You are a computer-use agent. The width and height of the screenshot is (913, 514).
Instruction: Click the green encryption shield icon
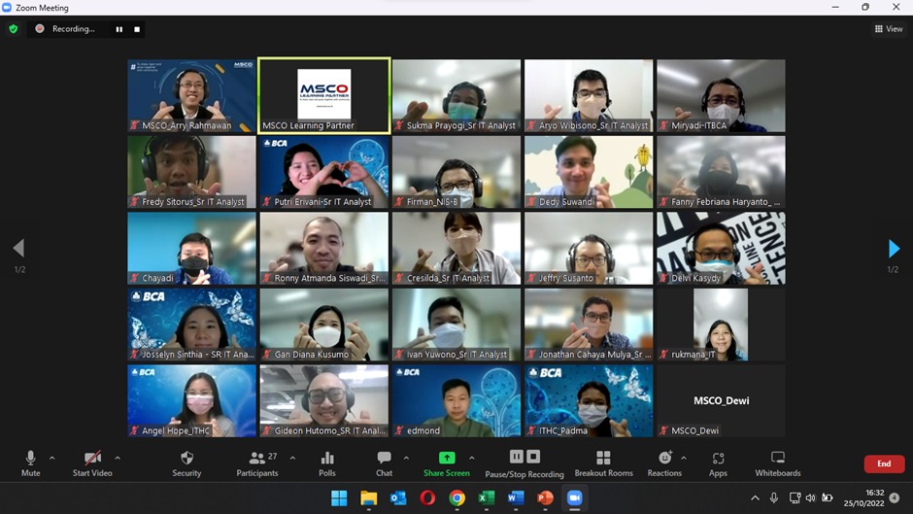click(x=14, y=28)
